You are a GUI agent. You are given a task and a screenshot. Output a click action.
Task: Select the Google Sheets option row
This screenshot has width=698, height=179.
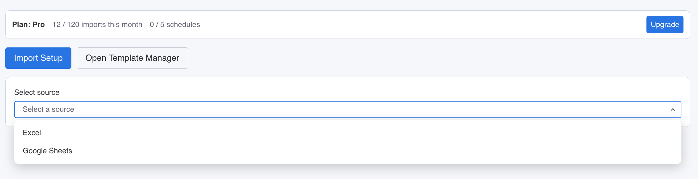pos(347,151)
